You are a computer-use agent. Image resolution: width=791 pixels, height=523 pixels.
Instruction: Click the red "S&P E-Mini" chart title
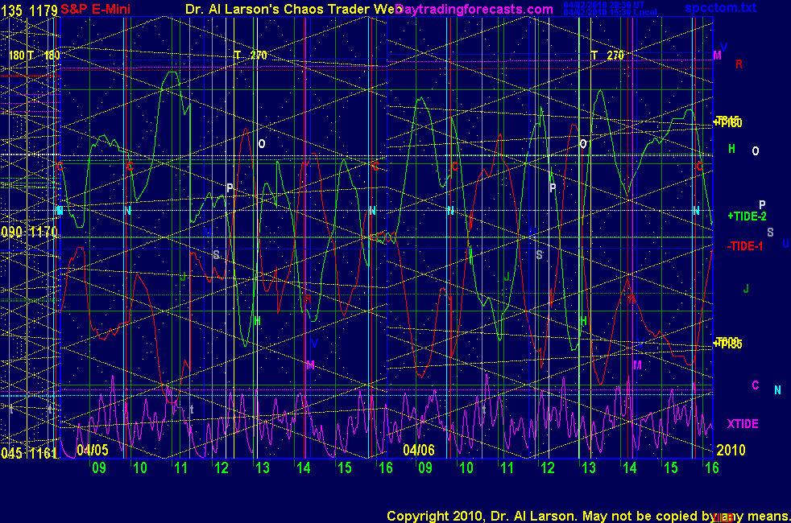click(x=95, y=9)
